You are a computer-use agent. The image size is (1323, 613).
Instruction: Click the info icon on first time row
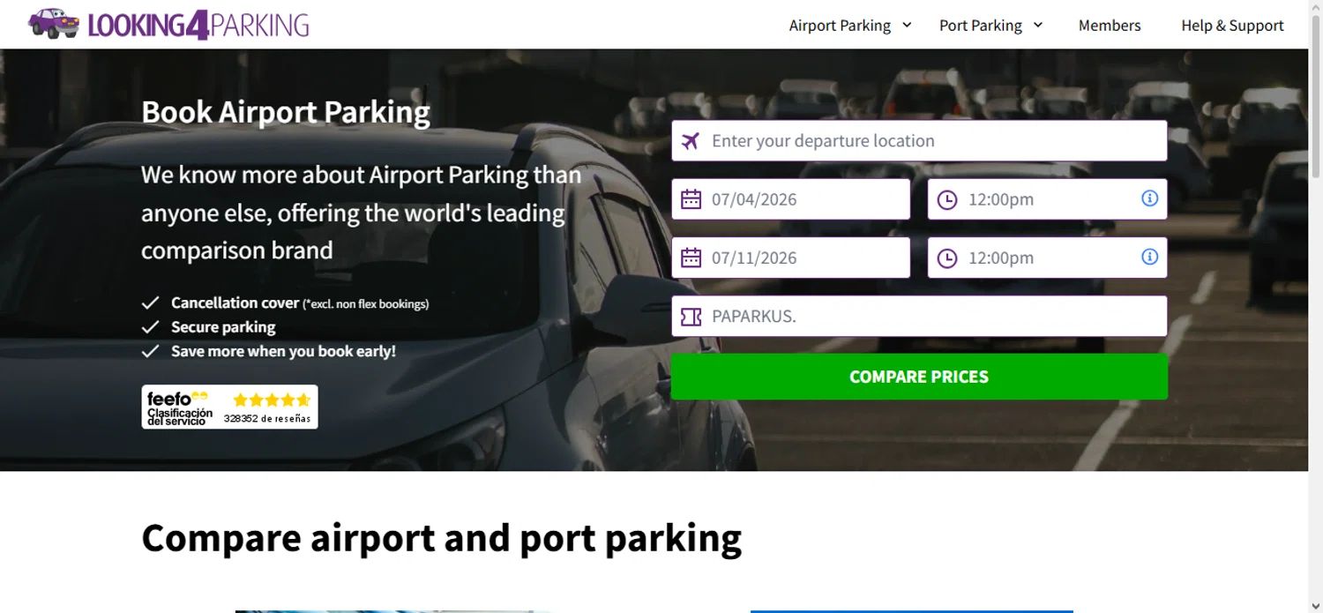tap(1149, 198)
